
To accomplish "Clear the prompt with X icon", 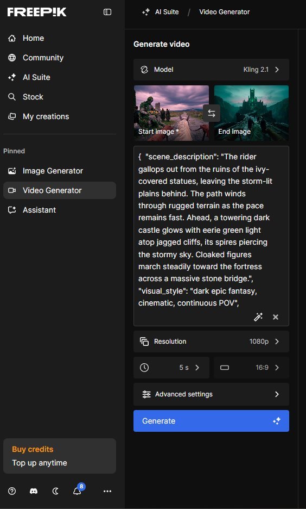I will [x=276, y=317].
